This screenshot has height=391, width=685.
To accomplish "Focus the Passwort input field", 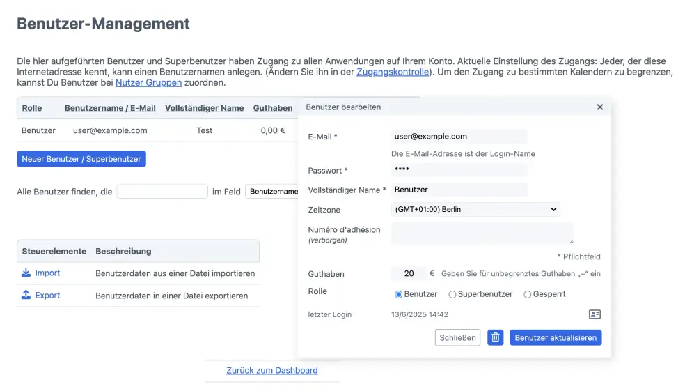I will [x=459, y=169].
